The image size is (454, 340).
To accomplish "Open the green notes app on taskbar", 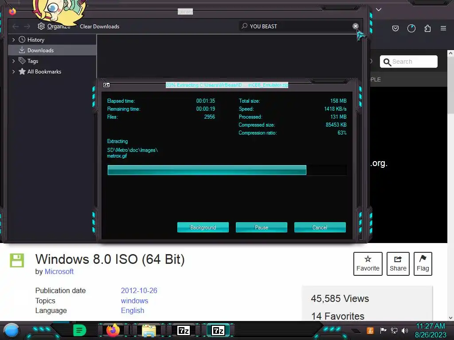I will pyautogui.click(x=80, y=330).
